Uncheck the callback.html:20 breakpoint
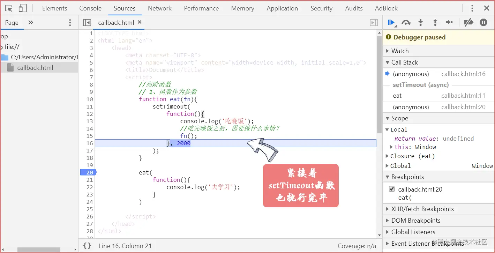This screenshot has width=495, height=253. [x=392, y=189]
